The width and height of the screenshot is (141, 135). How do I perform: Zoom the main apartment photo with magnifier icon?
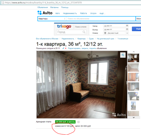(123, 55)
